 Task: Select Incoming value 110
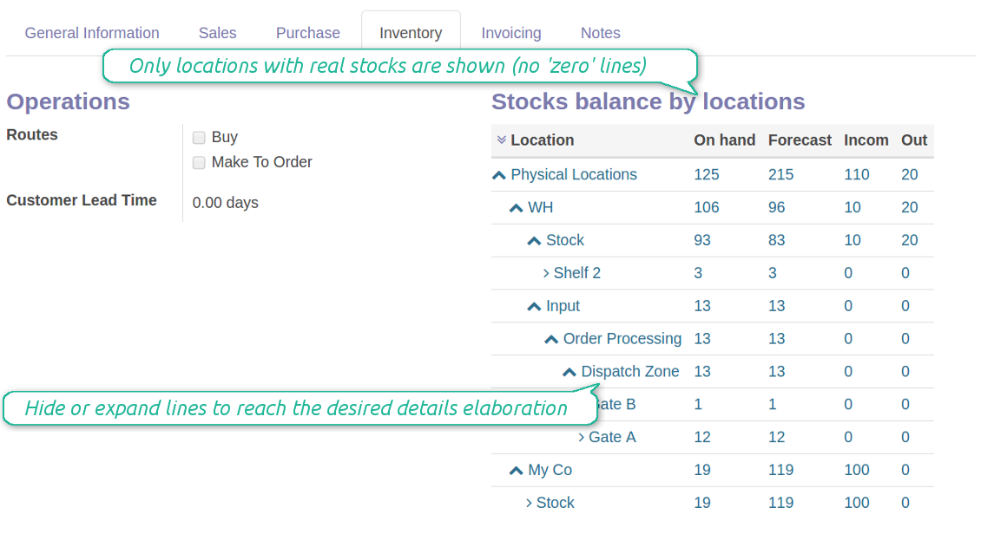tap(857, 175)
